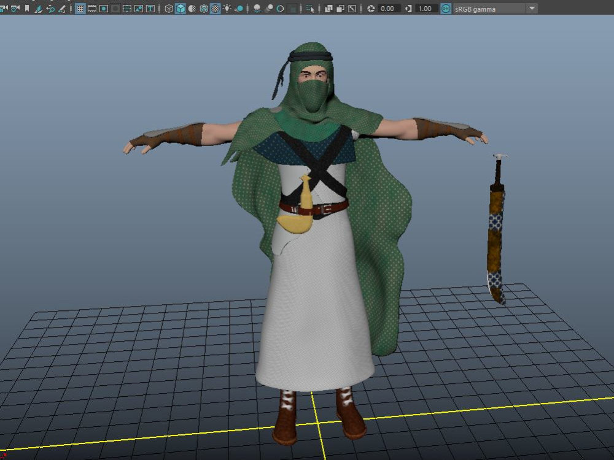This screenshot has height=460, width=614.
Task: Click the Motion Blur icon
Action: 269,8
